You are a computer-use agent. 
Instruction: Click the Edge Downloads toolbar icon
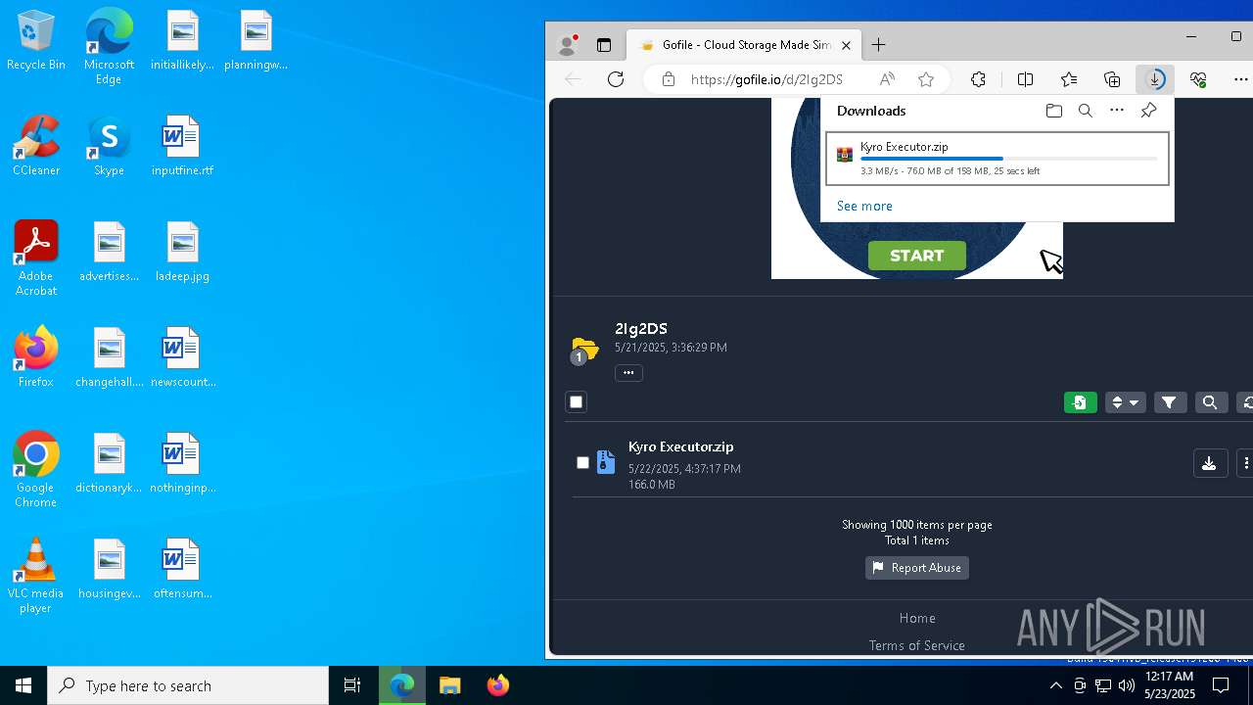coord(1155,79)
